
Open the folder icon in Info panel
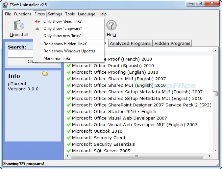click(x=45, y=73)
